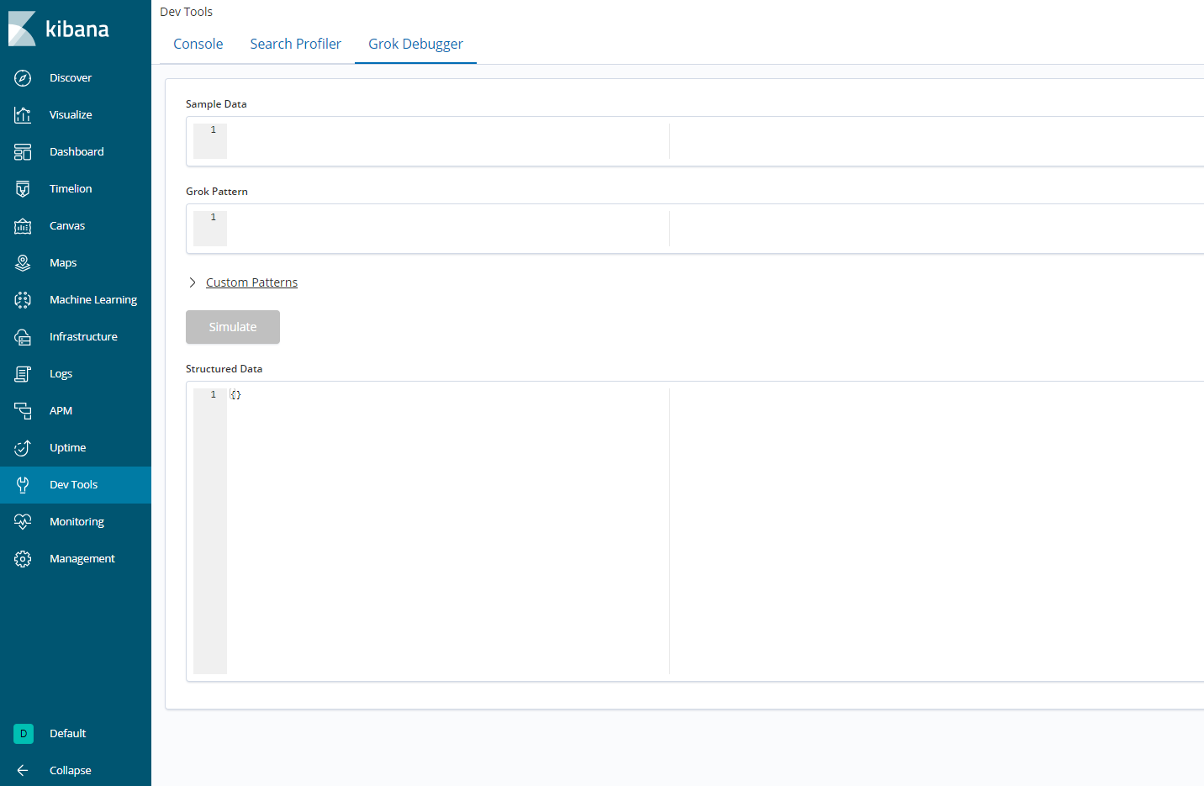Expand Custom Patterns with the chevron
This screenshot has height=786, width=1204.
click(193, 282)
